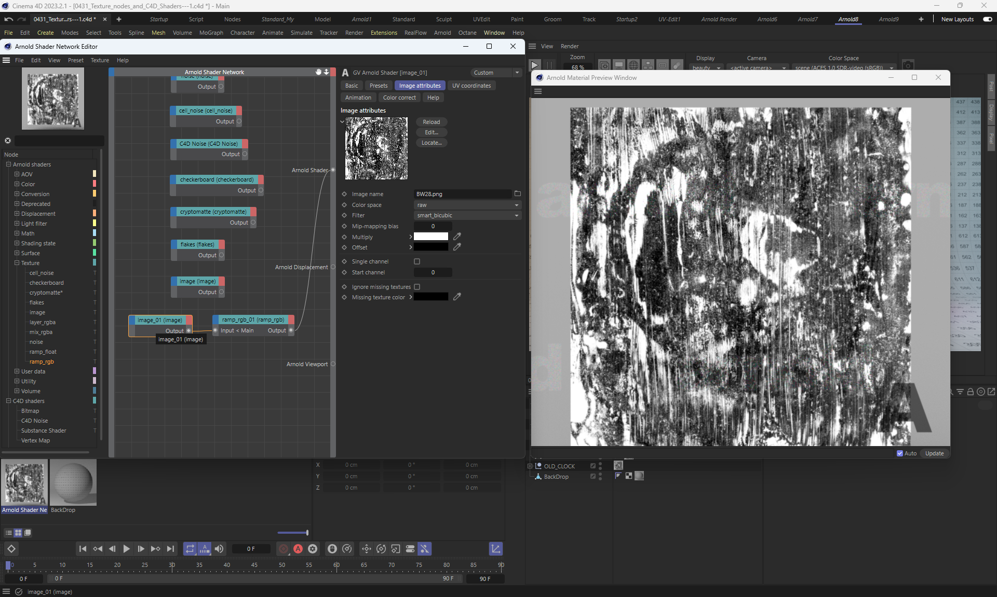Open the MoGraph menu
Image resolution: width=997 pixels, height=597 pixels.
[211, 33]
